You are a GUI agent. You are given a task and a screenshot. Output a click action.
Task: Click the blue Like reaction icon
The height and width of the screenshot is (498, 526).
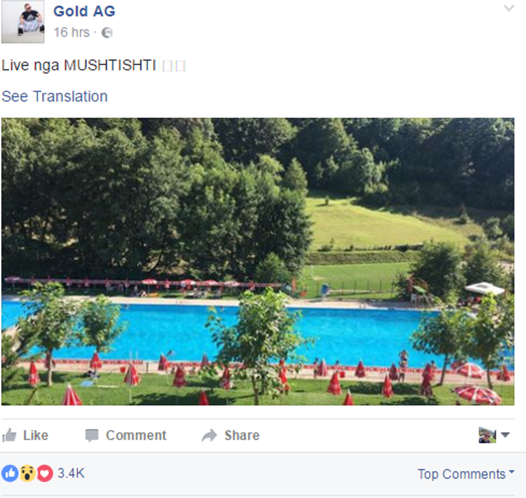tap(10, 473)
